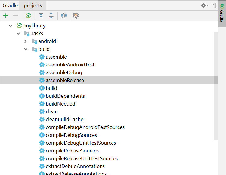Click the green plus Attach Gradle project icon
This screenshot has width=226, height=175.
5,16
